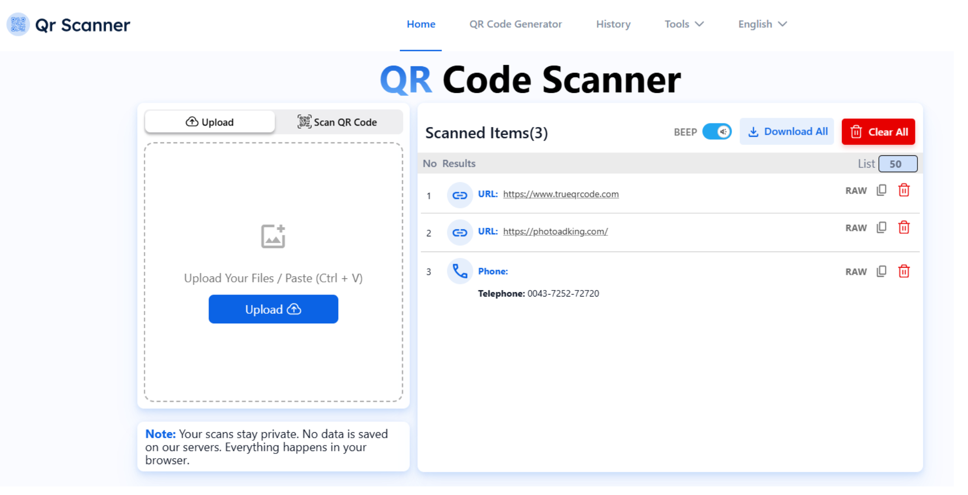Select the Upload tab
This screenshot has width=968, height=495.
click(x=210, y=122)
